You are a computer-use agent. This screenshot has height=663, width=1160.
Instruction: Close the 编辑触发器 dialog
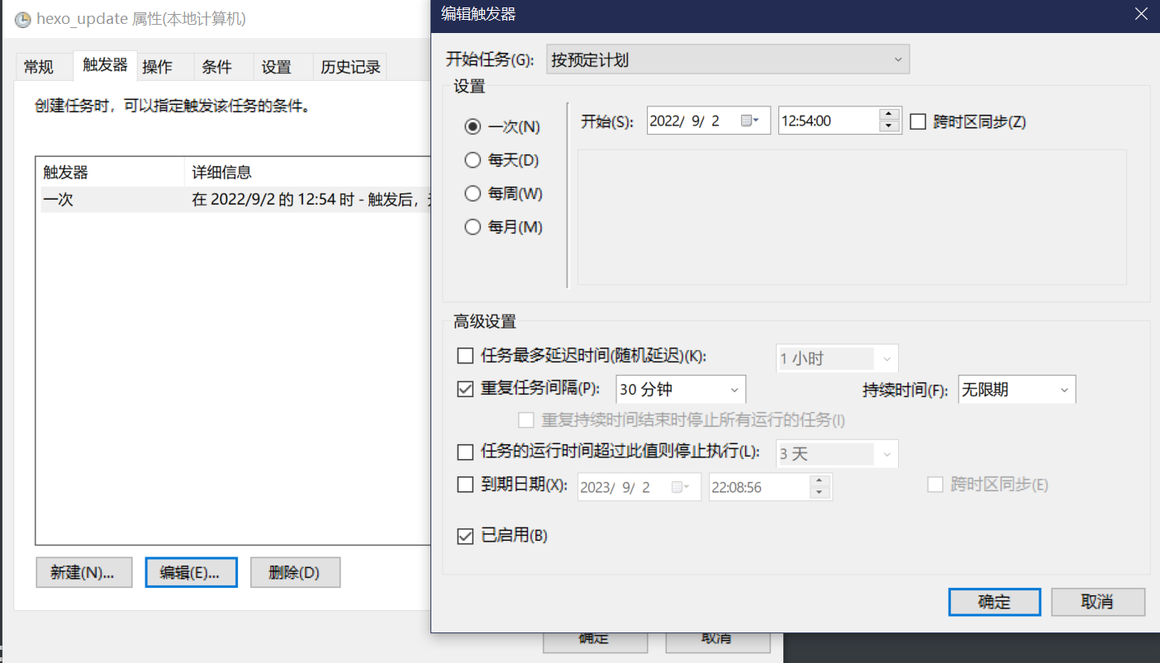tap(1141, 14)
